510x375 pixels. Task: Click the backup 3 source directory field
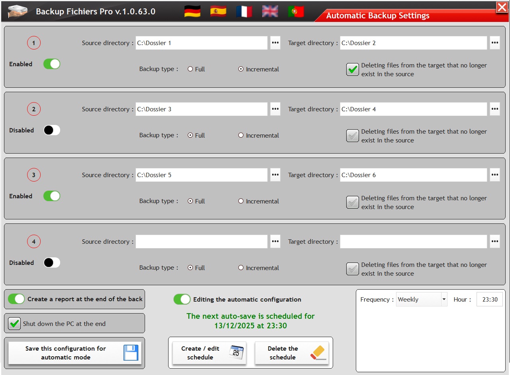pyautogui.click(x=201, y=175)
